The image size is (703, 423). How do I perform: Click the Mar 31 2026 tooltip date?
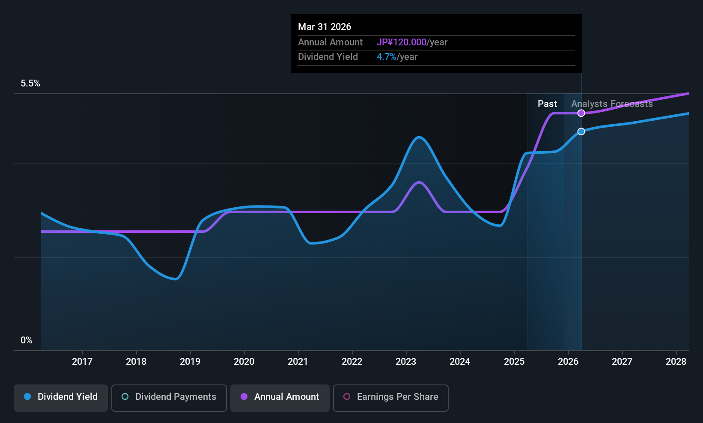pos(325,27)
